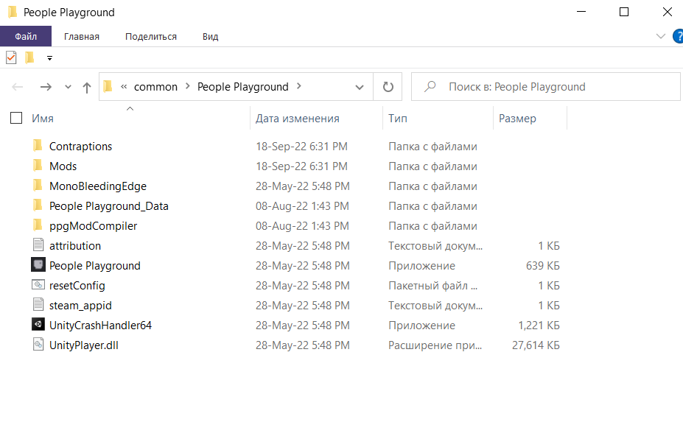Click the chevron after People Playground breadcrumb
Screen dimensions: 683x422
click(299, 86)
